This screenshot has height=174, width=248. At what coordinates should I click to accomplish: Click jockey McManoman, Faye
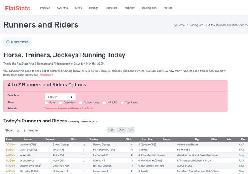pyautogui.click(x=104, y=150)
